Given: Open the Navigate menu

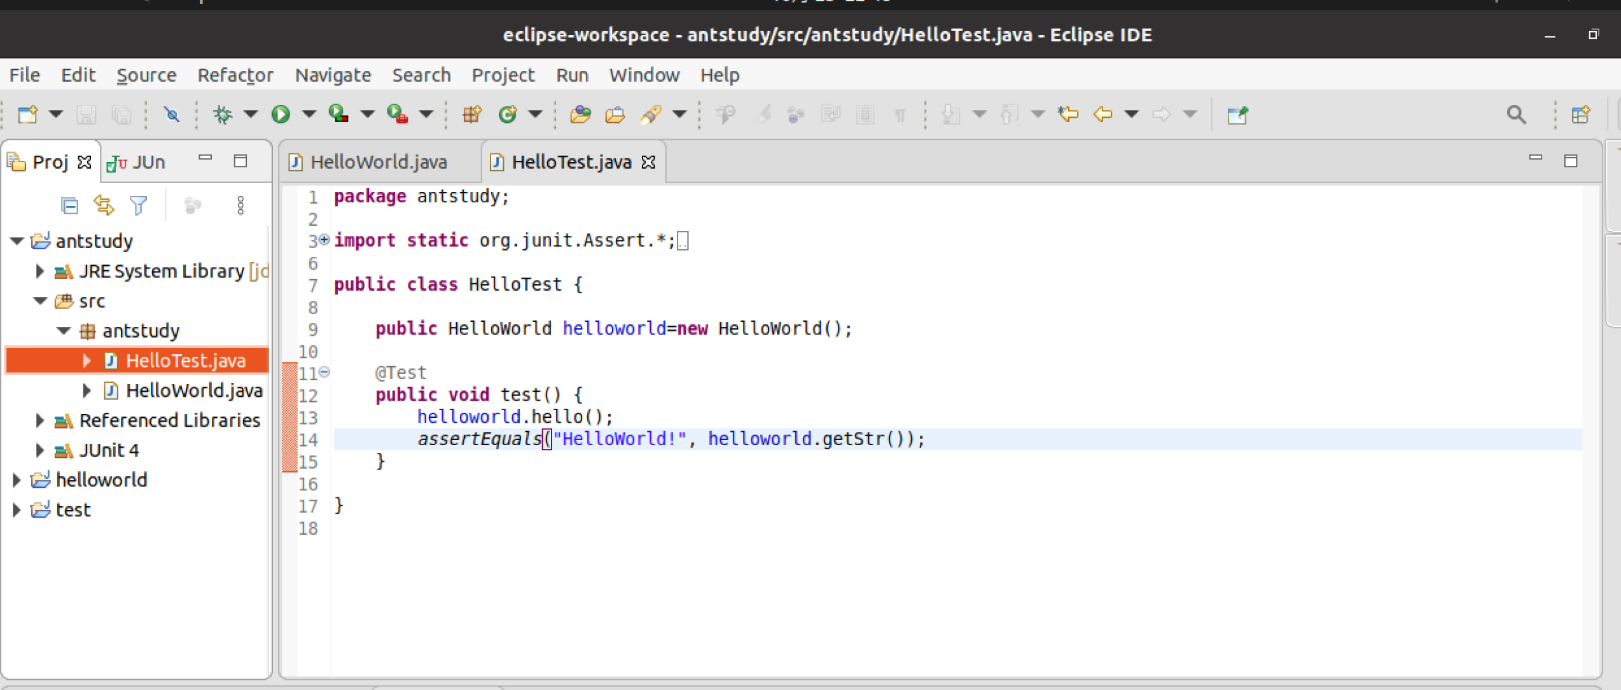Looking at the screenshot, I should click(x=333, y=75).
